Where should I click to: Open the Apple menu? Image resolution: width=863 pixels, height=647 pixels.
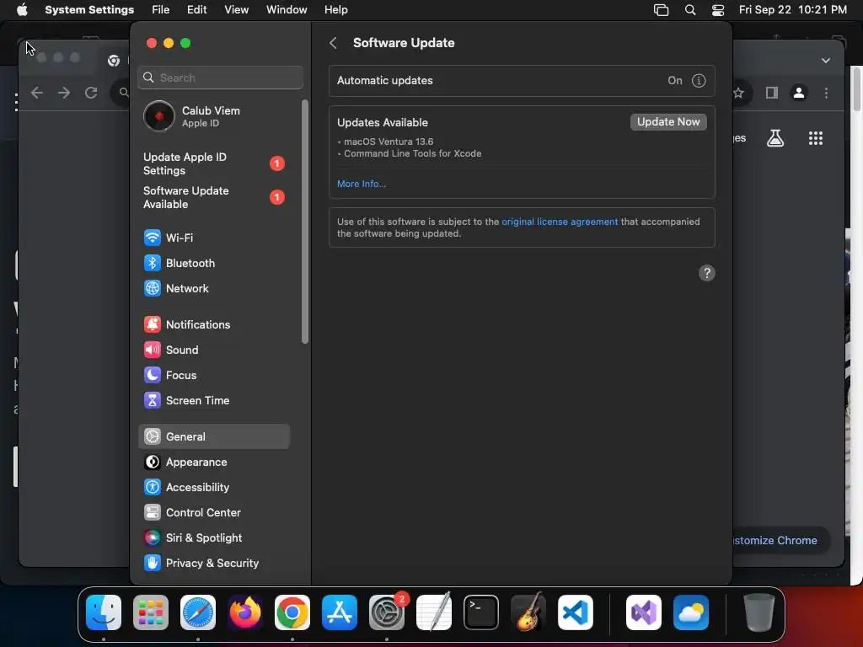coord(22,10)
